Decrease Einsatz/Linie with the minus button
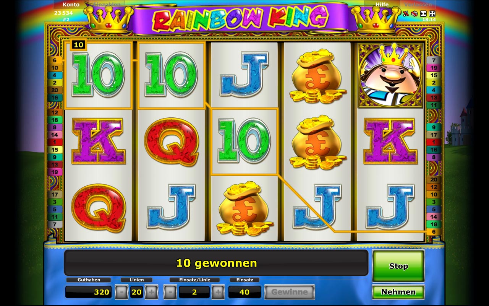This screenshot has height=306, width=489. click(170, 292)
